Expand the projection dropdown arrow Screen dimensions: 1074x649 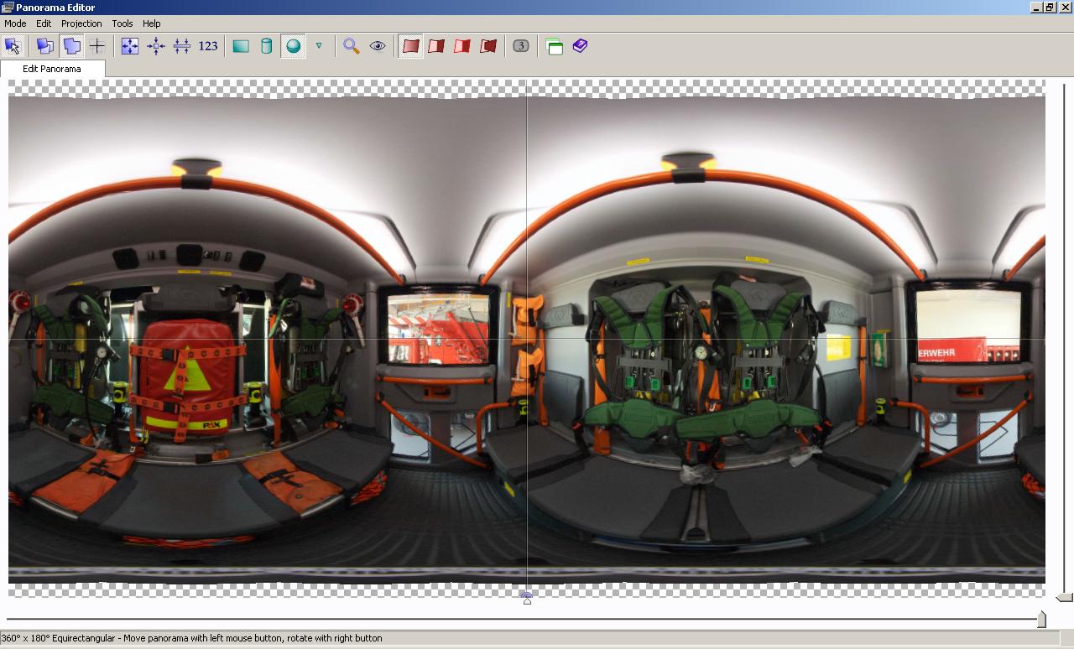pyautogui.click(x=319, y=45)
